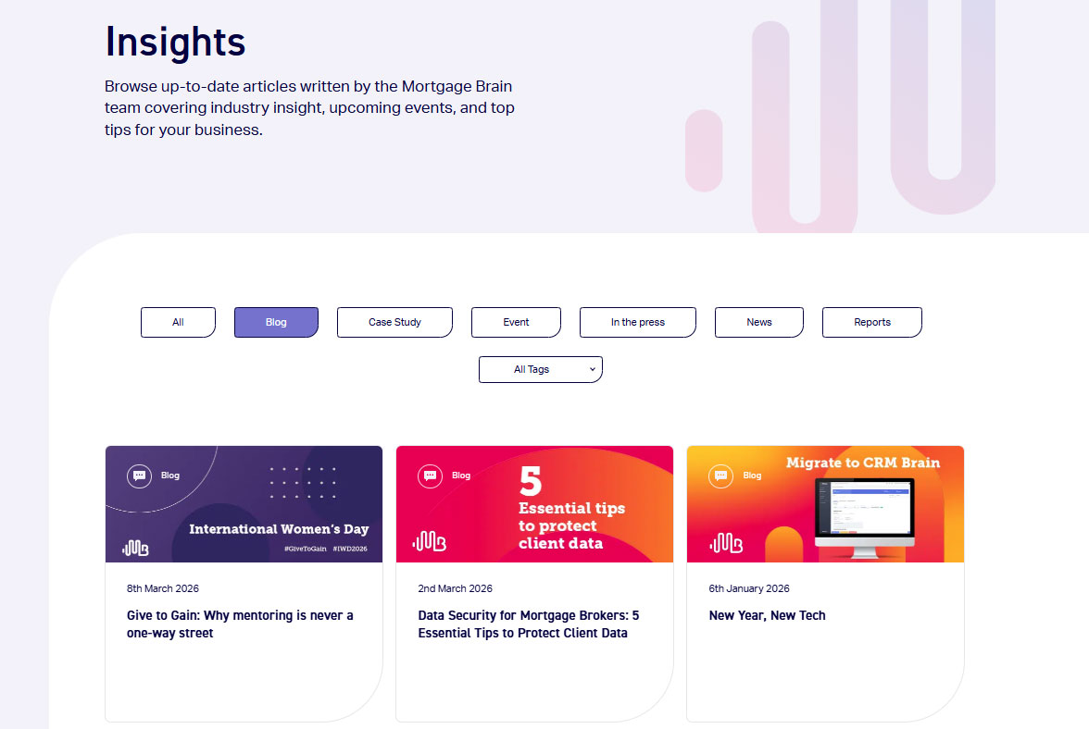Click the Blog speech bubble icon on the client data card

430,476
